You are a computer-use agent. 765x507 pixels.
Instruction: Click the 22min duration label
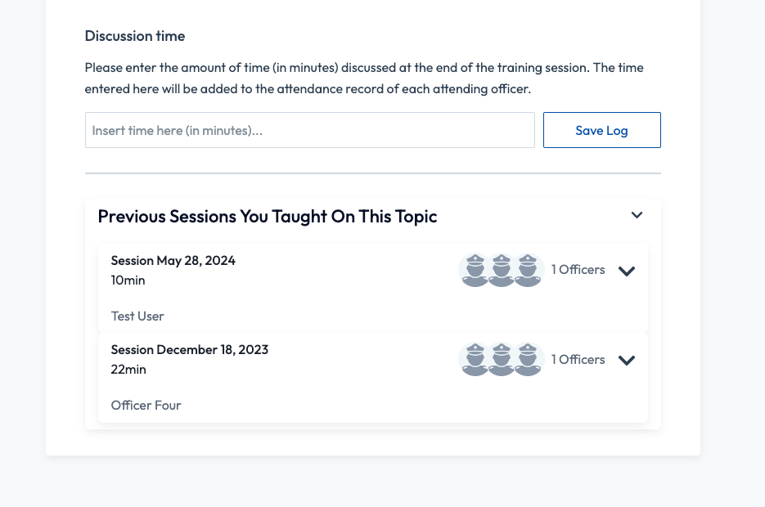[x=128, y=370]
